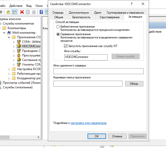Click the Refresh toolbar icon
The image size is (166, 148).
34,12
